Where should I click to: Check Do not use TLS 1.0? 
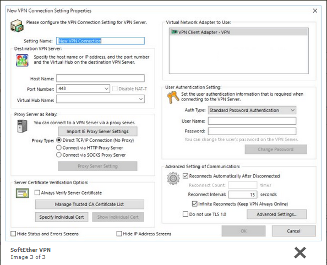pyautogui.click(x=185, y=214)
